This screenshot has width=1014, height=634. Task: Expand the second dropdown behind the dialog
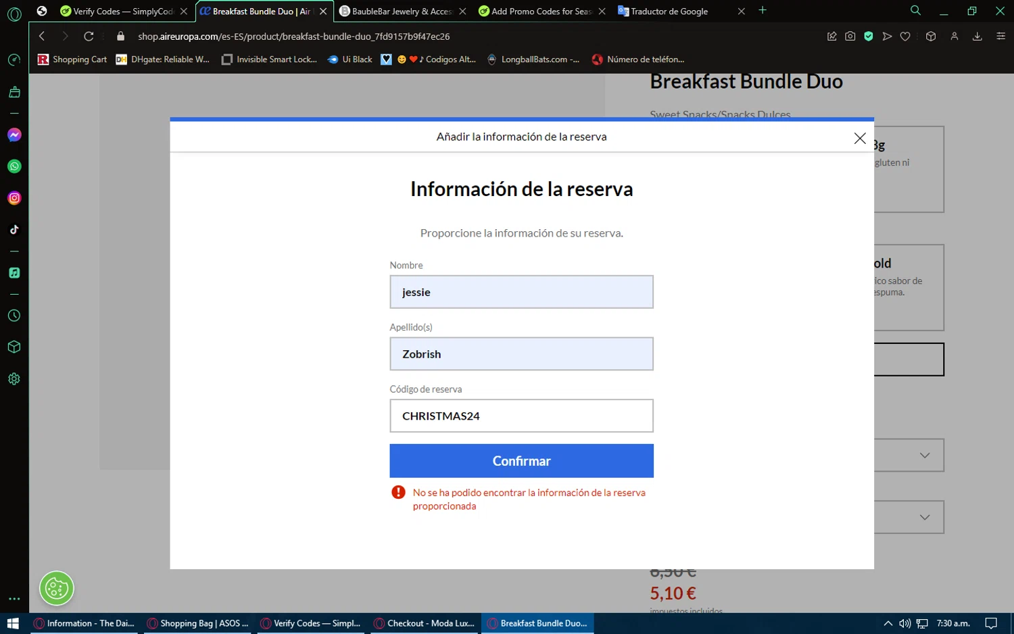(925, 517)
